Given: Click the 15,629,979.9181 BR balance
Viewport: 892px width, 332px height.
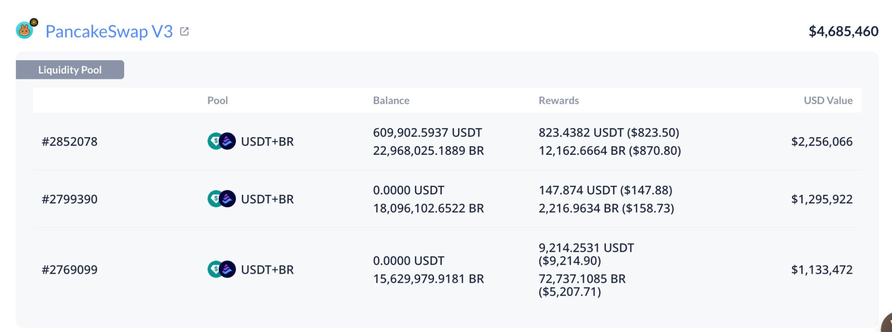Looking at the screenshot, I should [428, 278].
